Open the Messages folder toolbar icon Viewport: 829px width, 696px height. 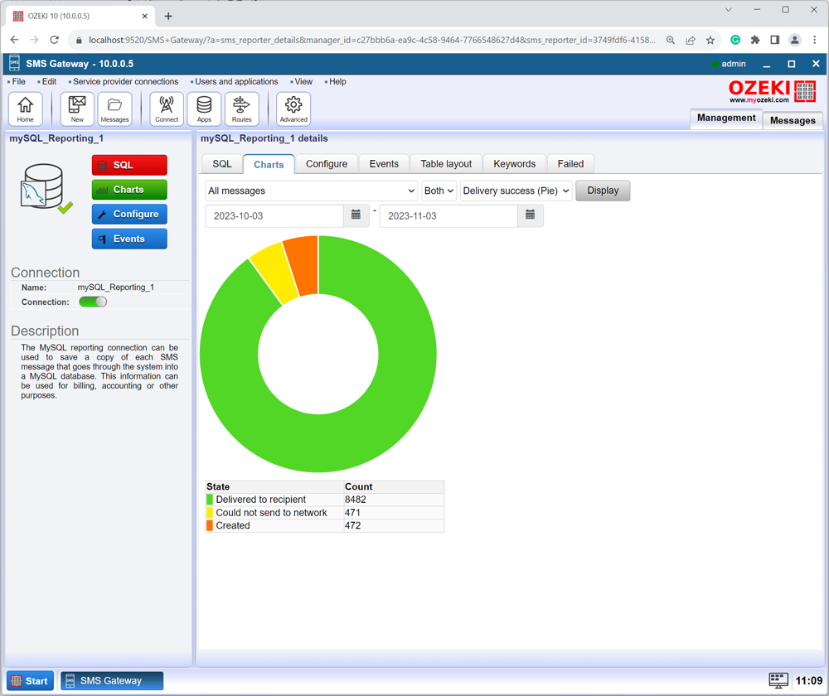click(114, 109)
